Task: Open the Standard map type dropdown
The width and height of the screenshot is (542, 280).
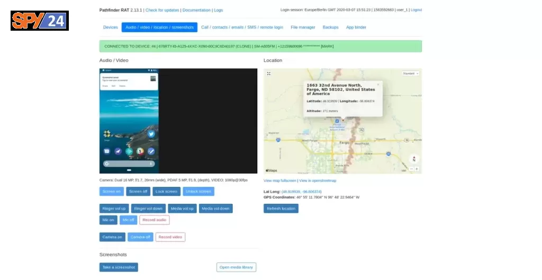Action: (x=411, y=74)
